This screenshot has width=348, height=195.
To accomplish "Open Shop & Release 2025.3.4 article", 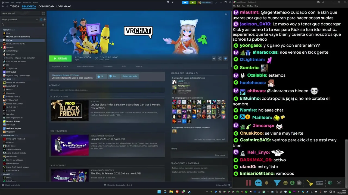I will 116,173.
